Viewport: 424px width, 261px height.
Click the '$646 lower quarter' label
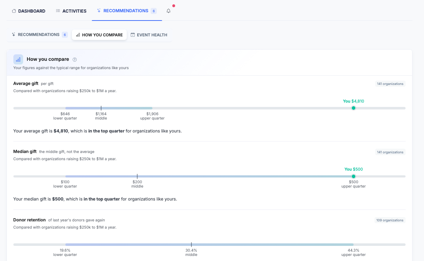65,116
